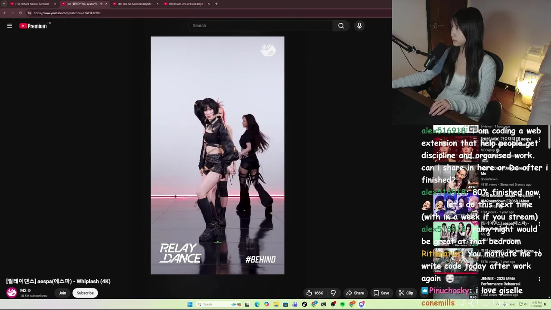Click the relay dance video player

click(217, 155)
